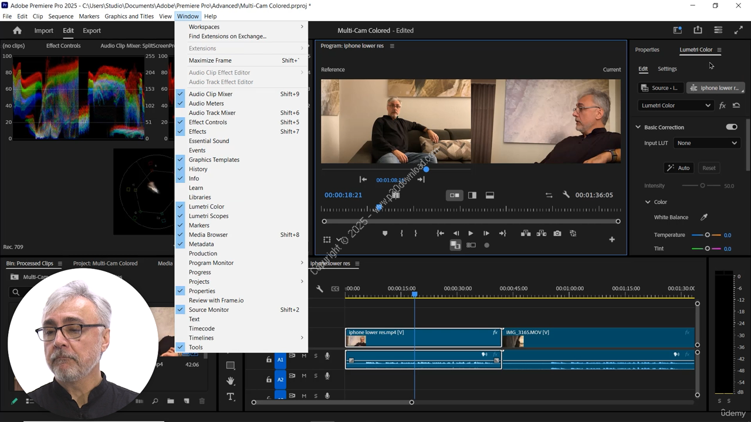Expand Timelines submenu
Screen dimensions: 751x422
point(241,338)
